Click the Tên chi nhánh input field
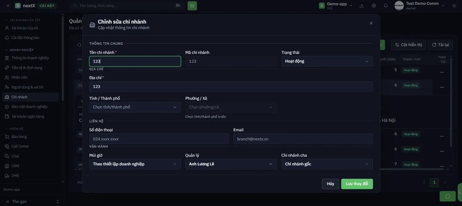 click(x=135, y=61)
